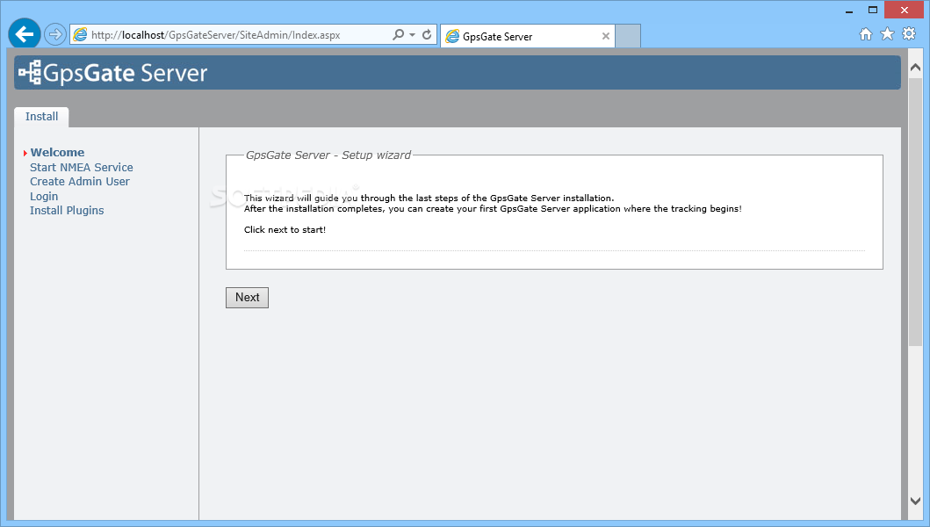The width and height of the screenshot is (930, 527).
Task: Click the GpsGate Server logo icon
Action: (30, 72)
